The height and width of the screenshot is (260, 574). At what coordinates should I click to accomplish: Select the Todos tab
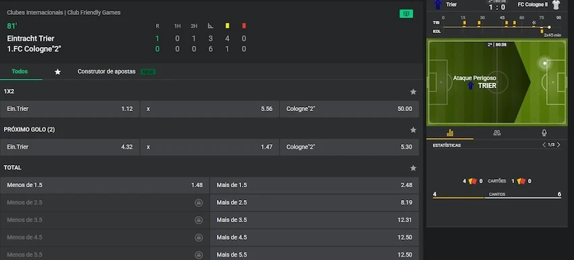tap(20, 71)
